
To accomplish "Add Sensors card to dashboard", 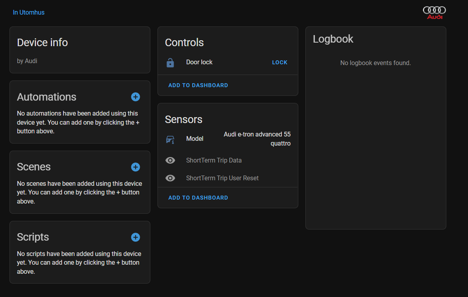I will pyautogui.click(x=198, y=198).
